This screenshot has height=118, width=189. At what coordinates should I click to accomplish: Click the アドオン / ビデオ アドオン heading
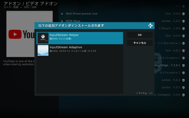coord(30,3)
